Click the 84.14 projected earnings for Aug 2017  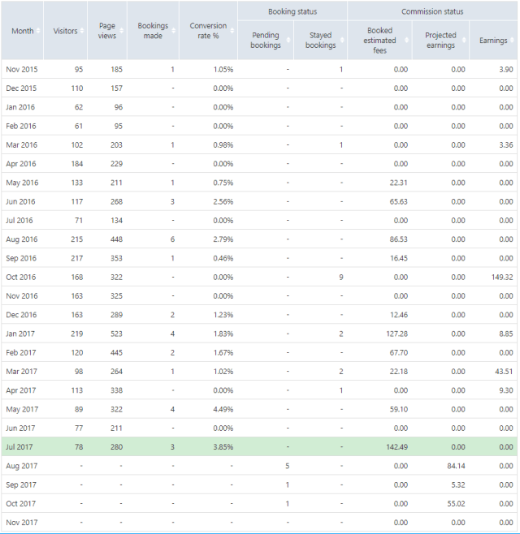tap(455, 466)
